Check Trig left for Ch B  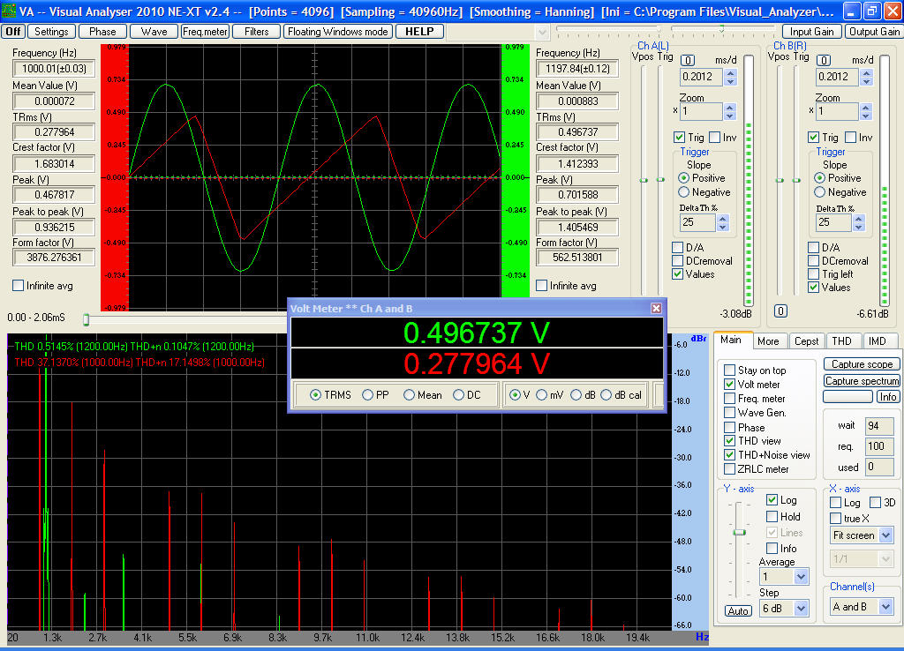pos(814,274)
